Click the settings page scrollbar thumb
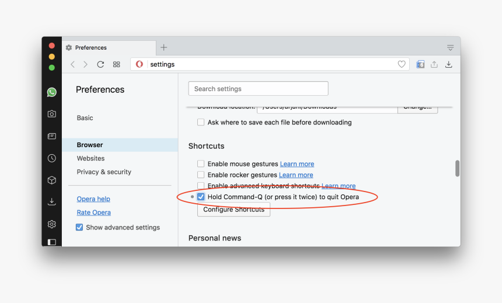The width and height of the screenshot is (502, 303). click(x=457, y=168)
